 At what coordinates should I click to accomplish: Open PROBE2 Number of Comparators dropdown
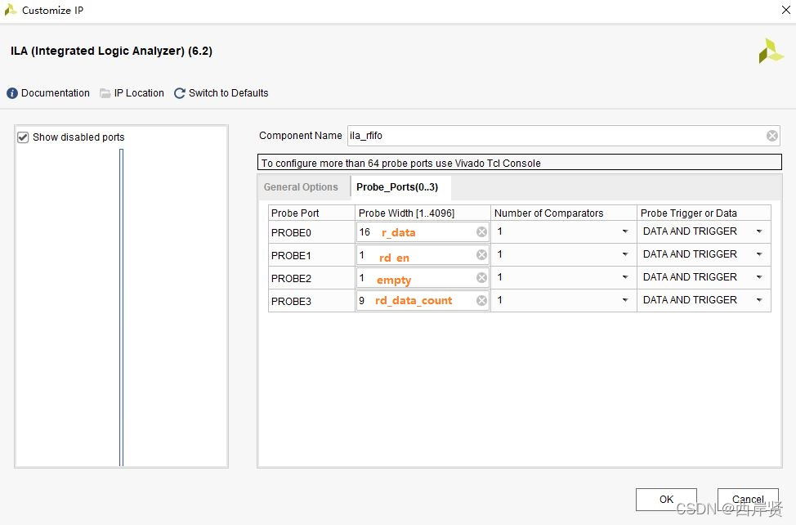tap(625, 277)
